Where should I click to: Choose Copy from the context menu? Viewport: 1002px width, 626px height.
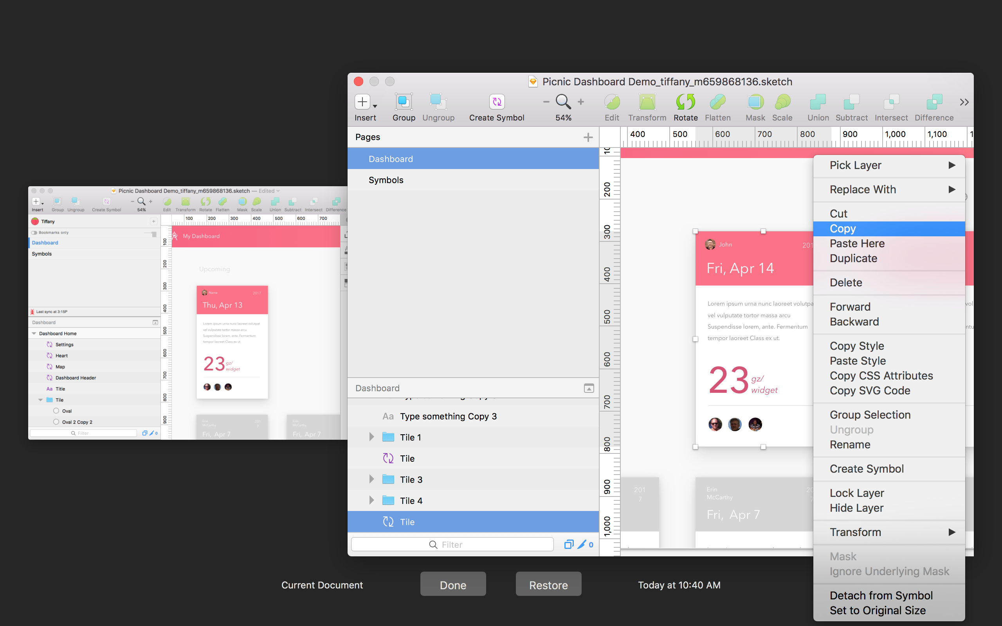pyautogui.click(x=843, y=228)
